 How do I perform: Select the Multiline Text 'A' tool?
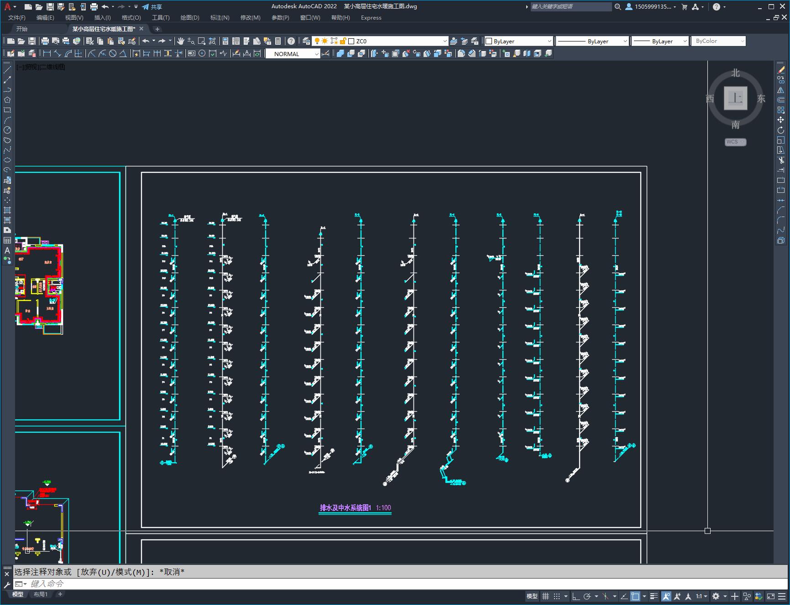[7, 250]
